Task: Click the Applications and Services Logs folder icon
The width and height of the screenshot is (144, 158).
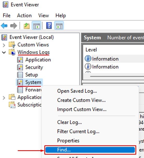Action: 12,97
